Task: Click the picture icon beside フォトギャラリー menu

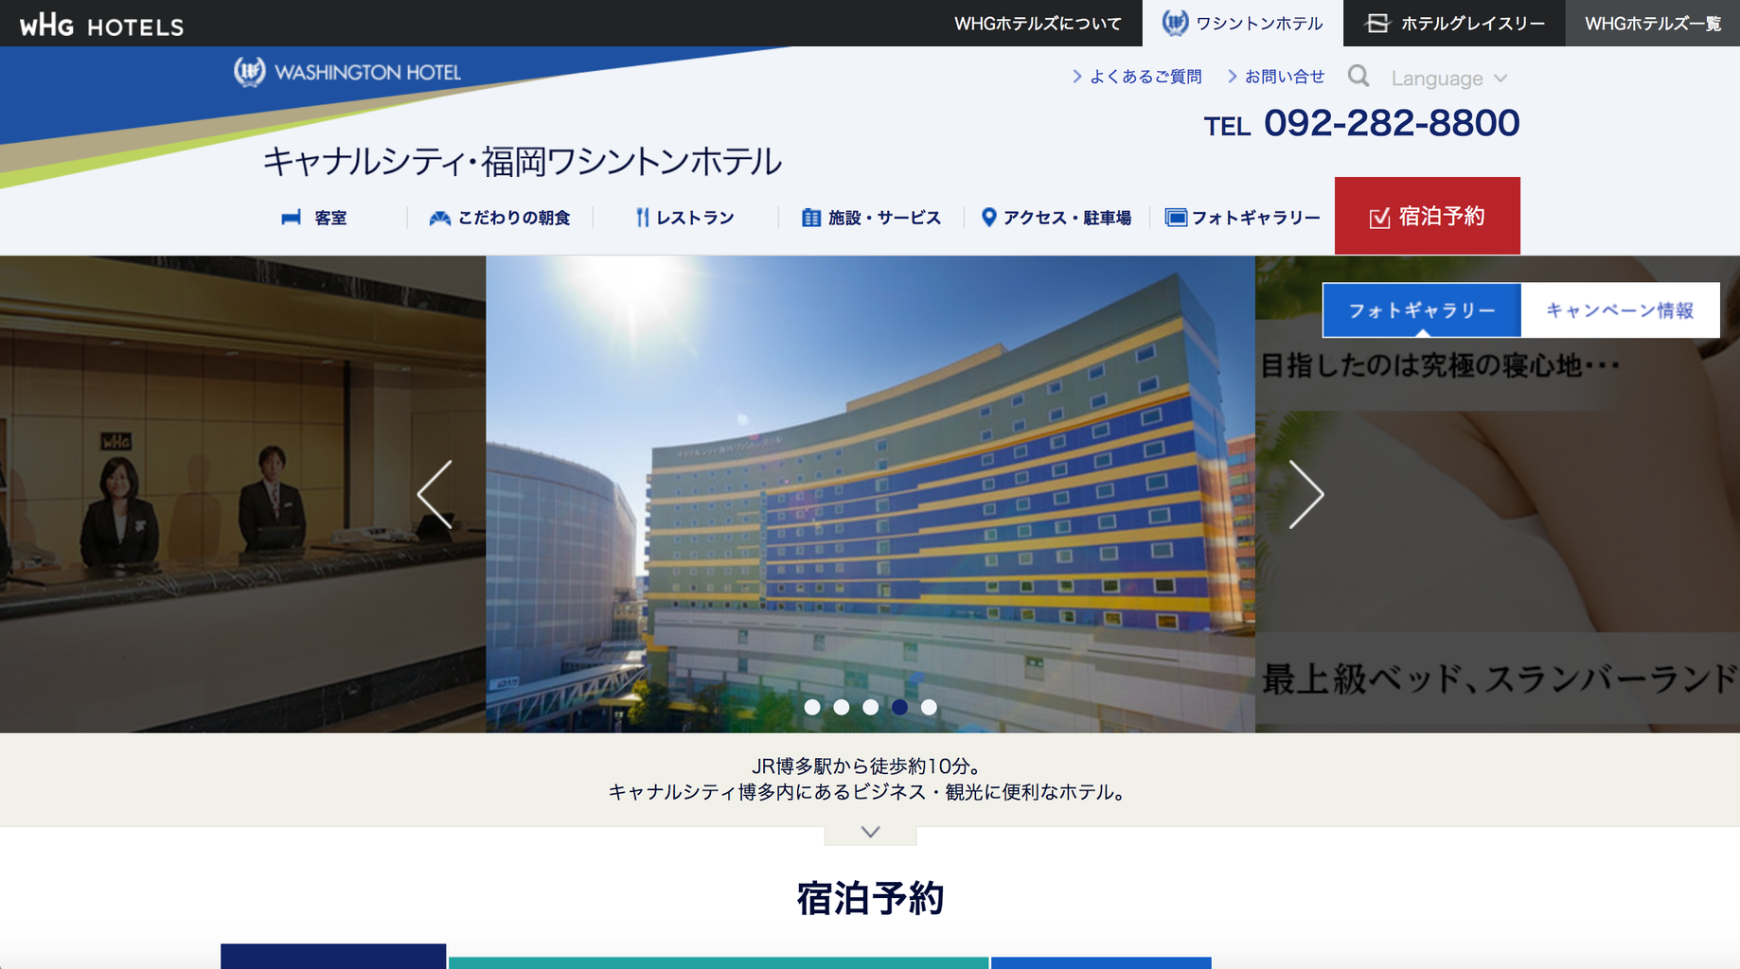Action: click(x=1176, y=218)
